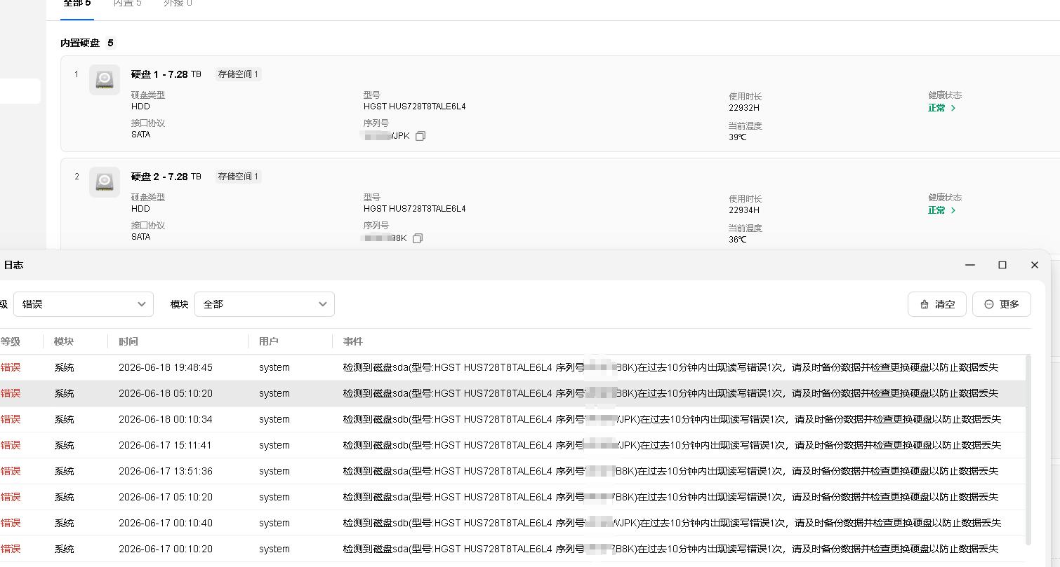Copy serial number of disk 1
Image resolution: width=1060 pixels, height=567 pixels.
coord(420,136)
